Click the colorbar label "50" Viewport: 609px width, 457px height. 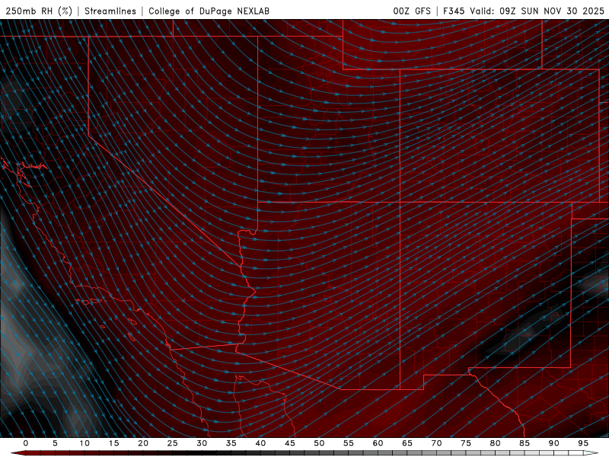click(319, 443)
